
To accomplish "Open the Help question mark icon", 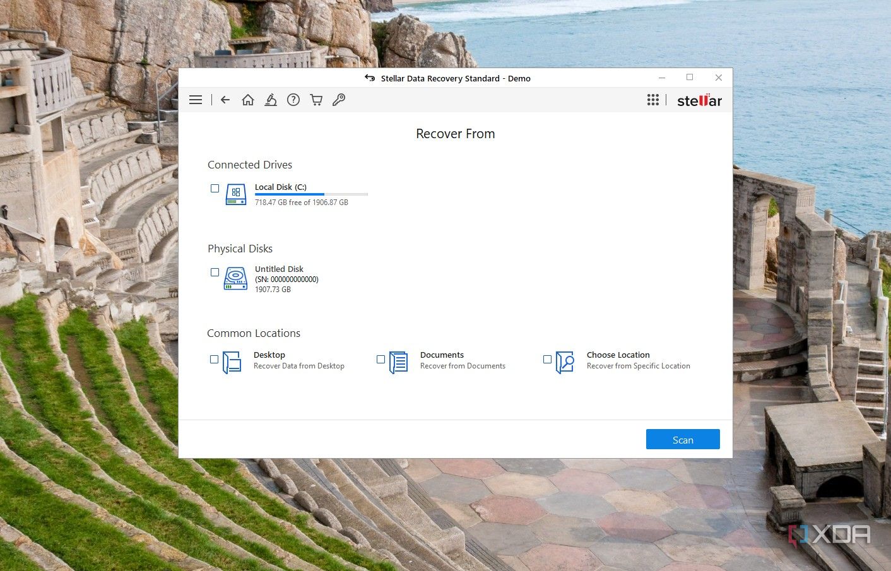I will (293, 100).
